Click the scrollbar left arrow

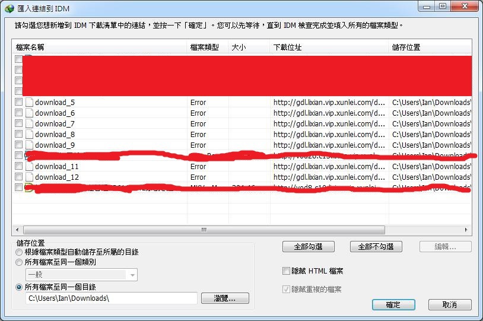click(x=17, y=230)
